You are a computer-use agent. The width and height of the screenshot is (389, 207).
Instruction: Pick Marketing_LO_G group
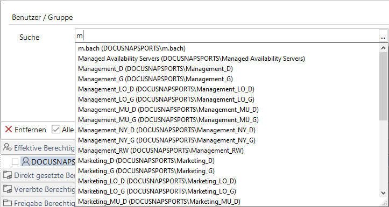pyautogui.click(x=157, y=191)
